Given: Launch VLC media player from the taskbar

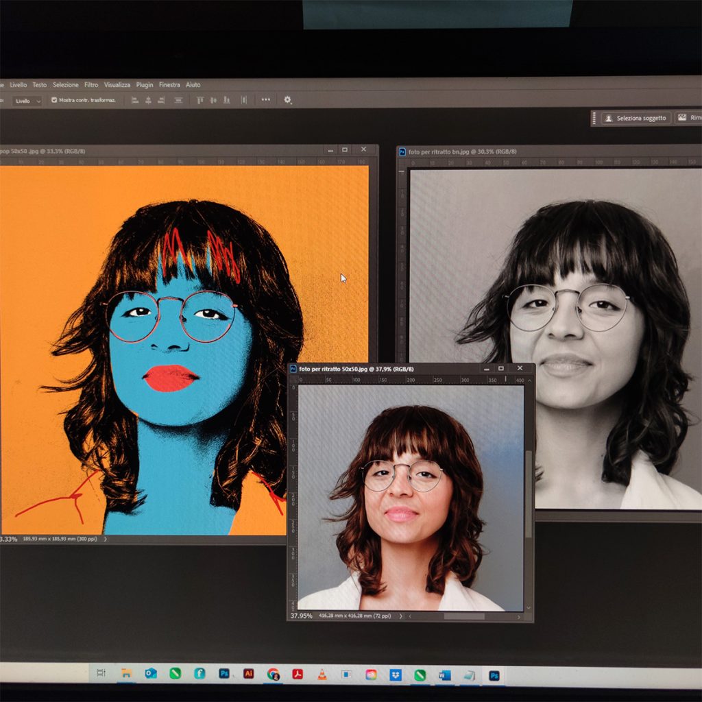Looking at the screenshot, I should 322,674.
